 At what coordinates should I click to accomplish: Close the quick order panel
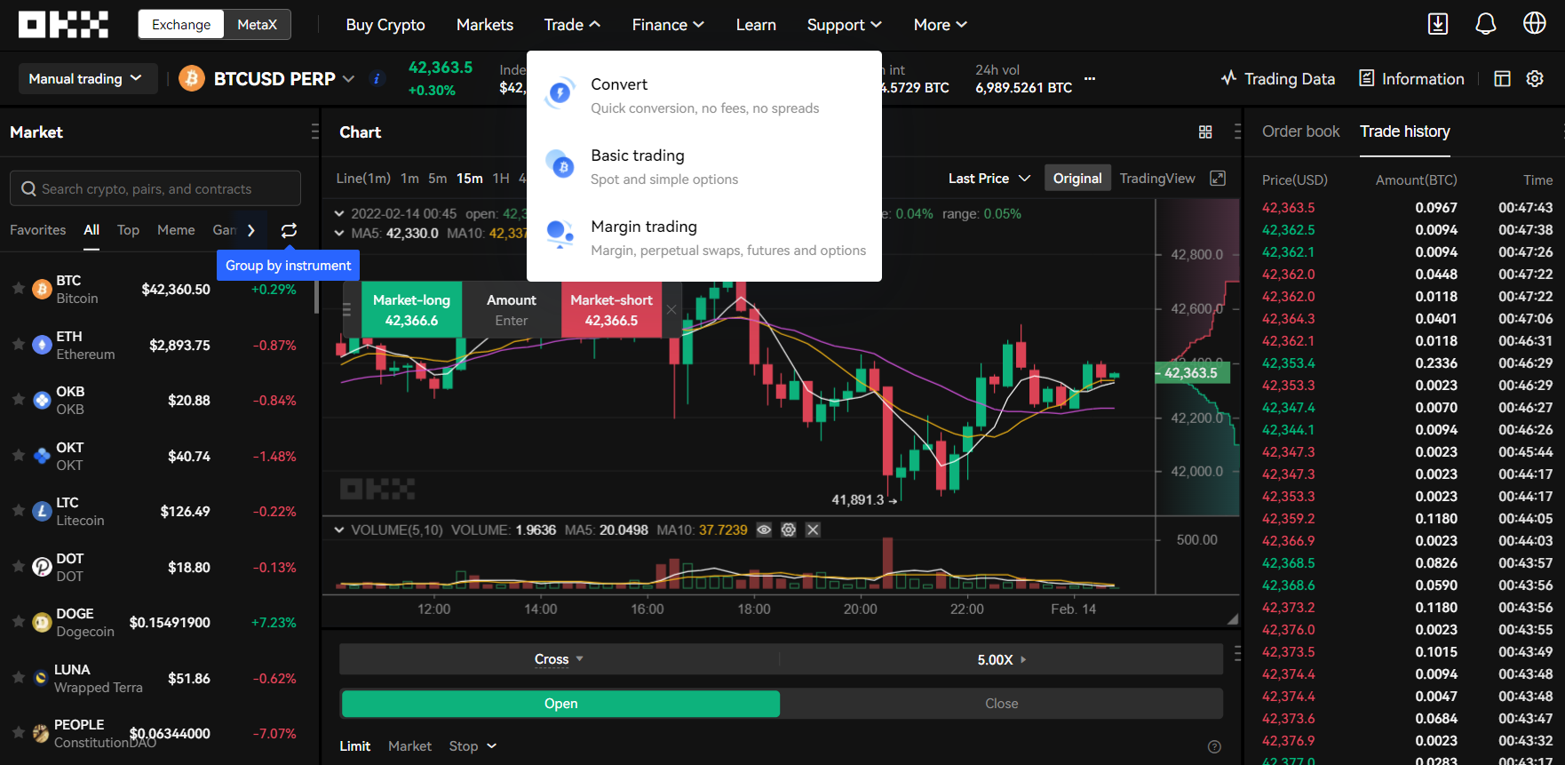click(671, 309)
